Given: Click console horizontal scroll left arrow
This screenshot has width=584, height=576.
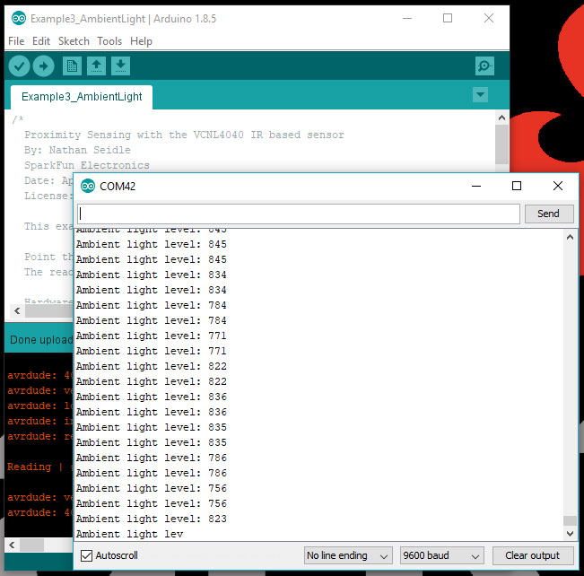Looking at the screenshot, I should (x=12, y=545).
